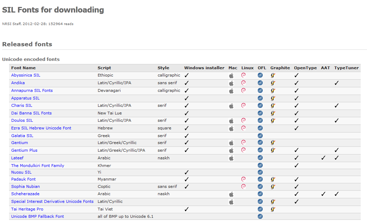Open the Ezra SIL Hebrew Unicode Font link
This screenshot has width=367, height=223.
click(x=41, y=128)
